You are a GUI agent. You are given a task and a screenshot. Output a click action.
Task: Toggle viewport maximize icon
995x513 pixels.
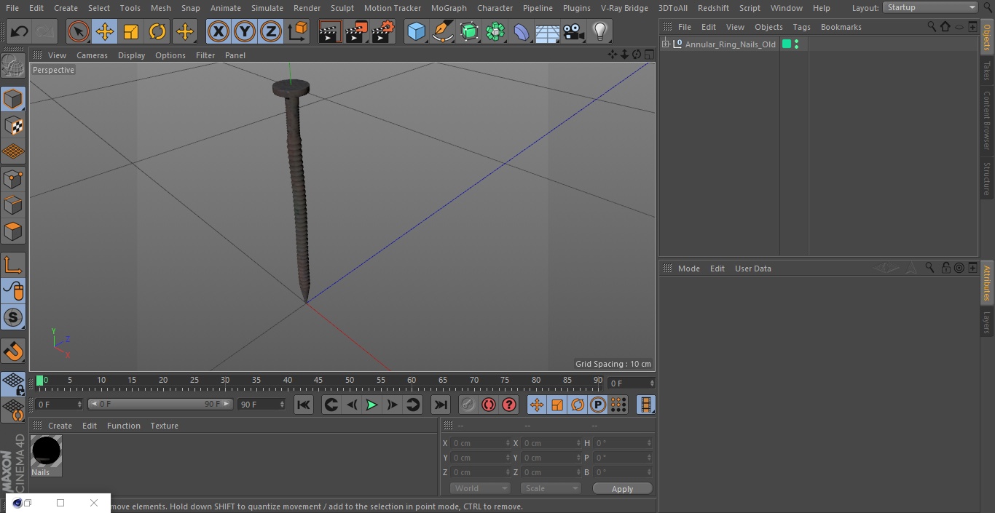point(648,55)
